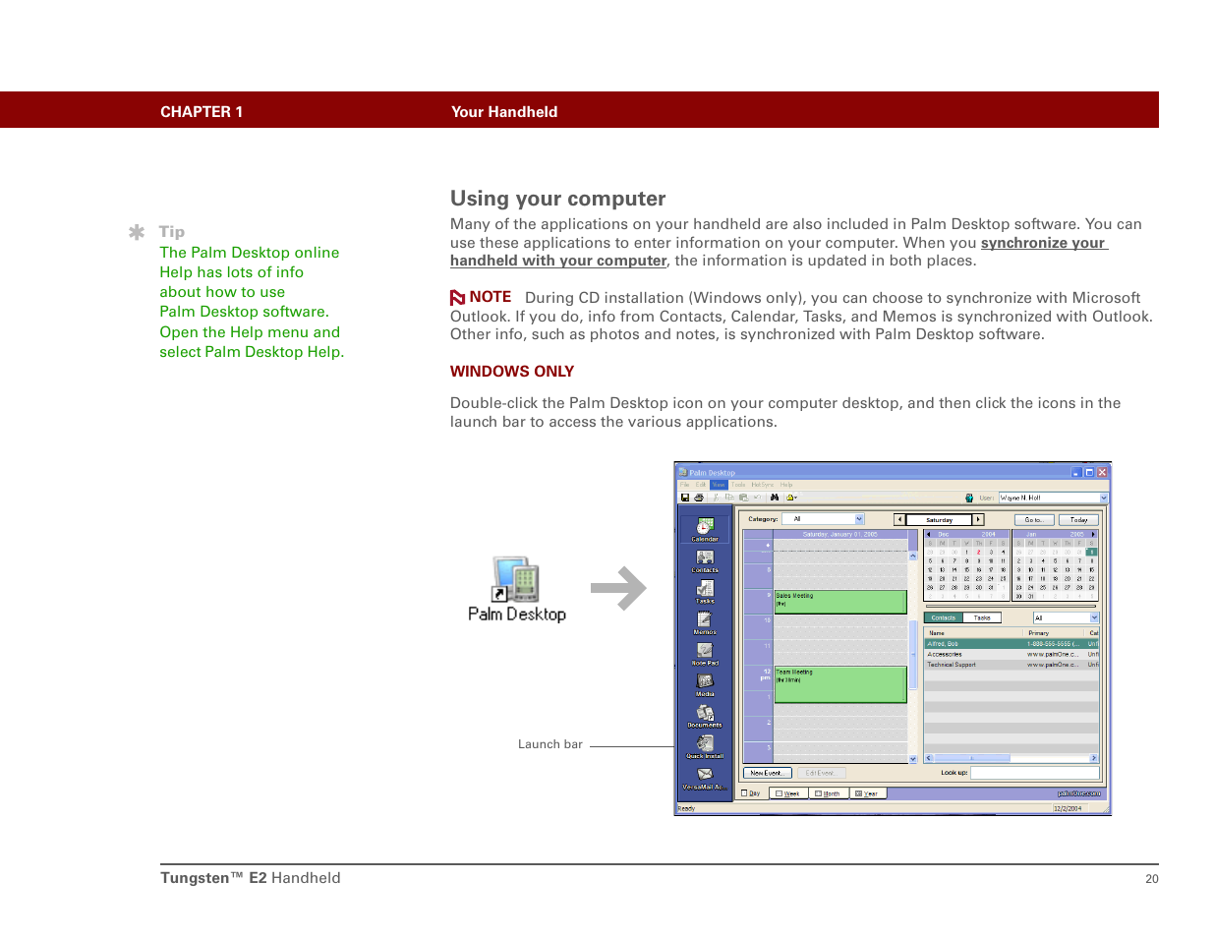Click the horizontal scrollbar in contacts list
The image size is (1214, 938).
1011,758
